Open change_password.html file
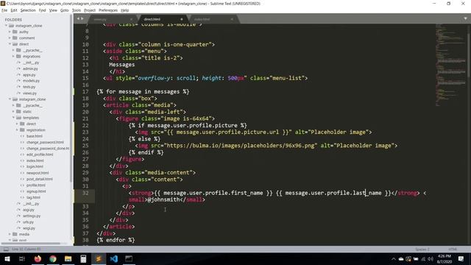 point(45,142)
